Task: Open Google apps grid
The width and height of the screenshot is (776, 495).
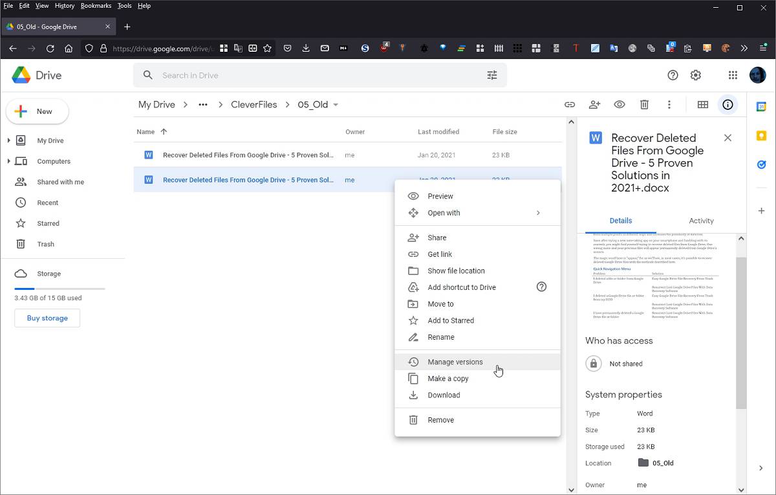Action: 733,75
